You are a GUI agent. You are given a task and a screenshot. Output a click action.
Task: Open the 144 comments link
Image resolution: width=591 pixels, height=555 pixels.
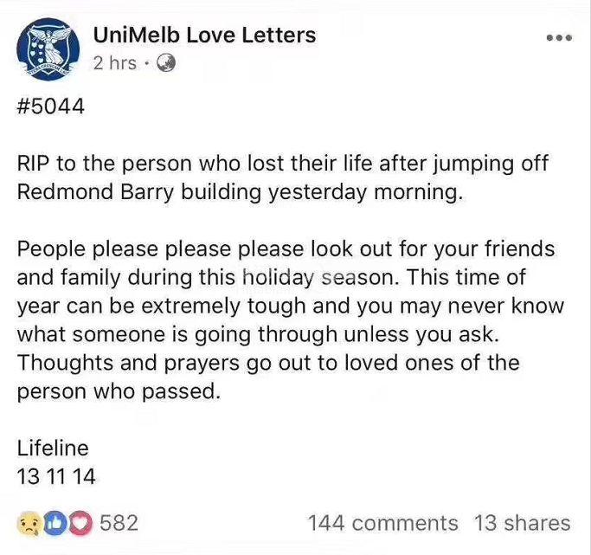[383, 523]
